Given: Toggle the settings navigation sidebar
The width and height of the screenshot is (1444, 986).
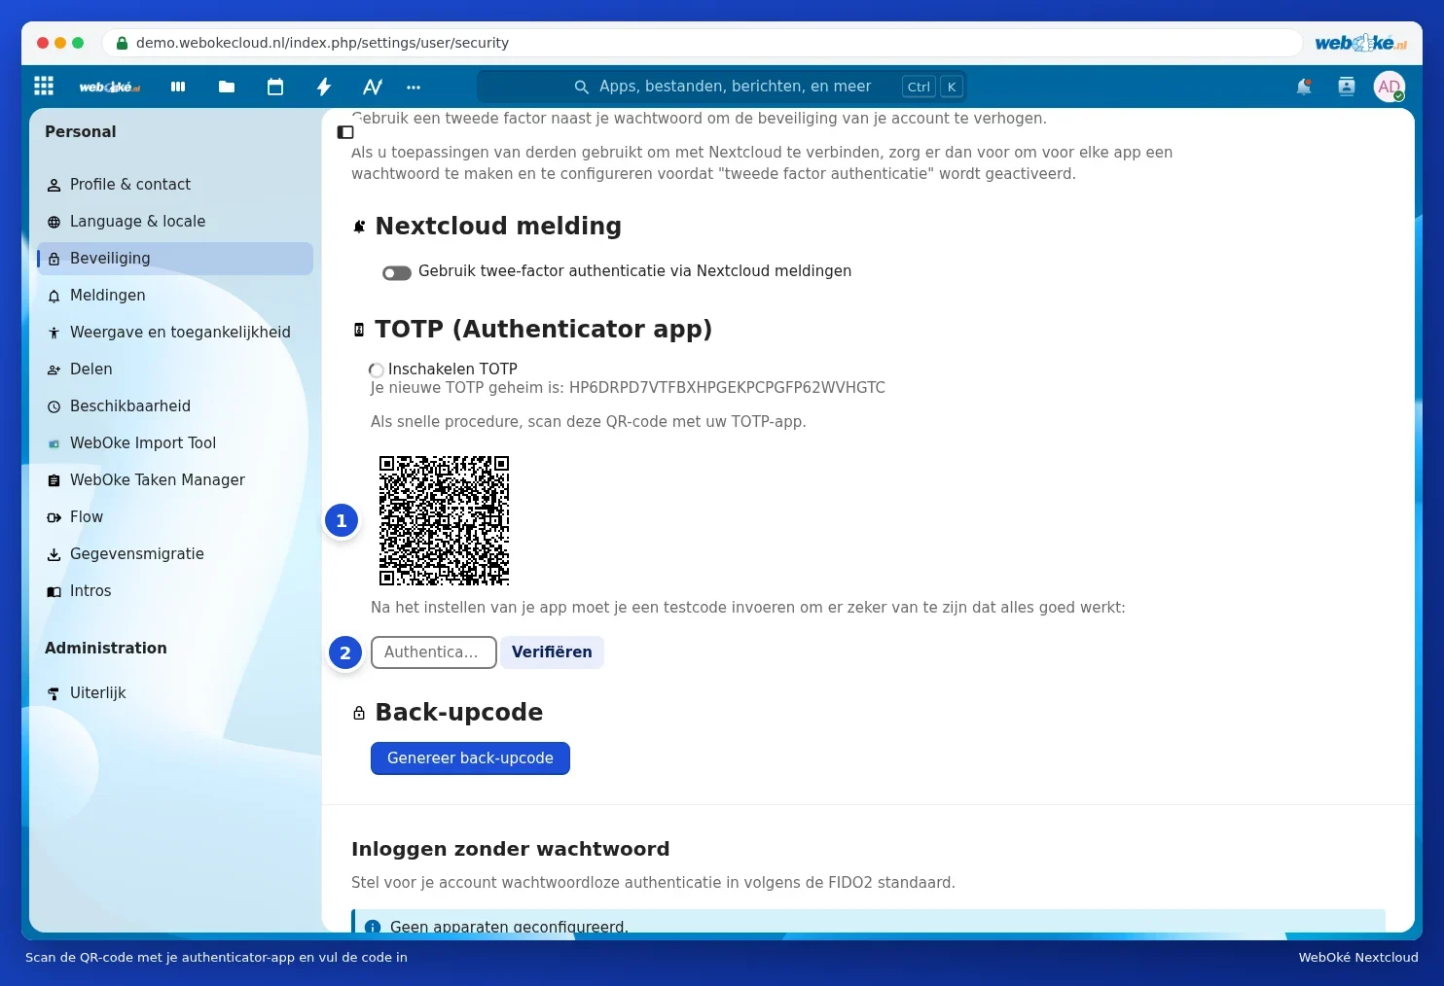Looking at the screenshot, I should [x=345, y=132].
